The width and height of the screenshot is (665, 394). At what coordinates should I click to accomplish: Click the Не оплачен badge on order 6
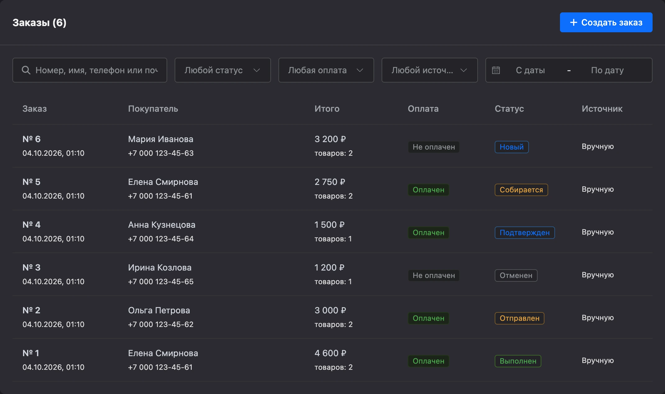tap(433, 147)
